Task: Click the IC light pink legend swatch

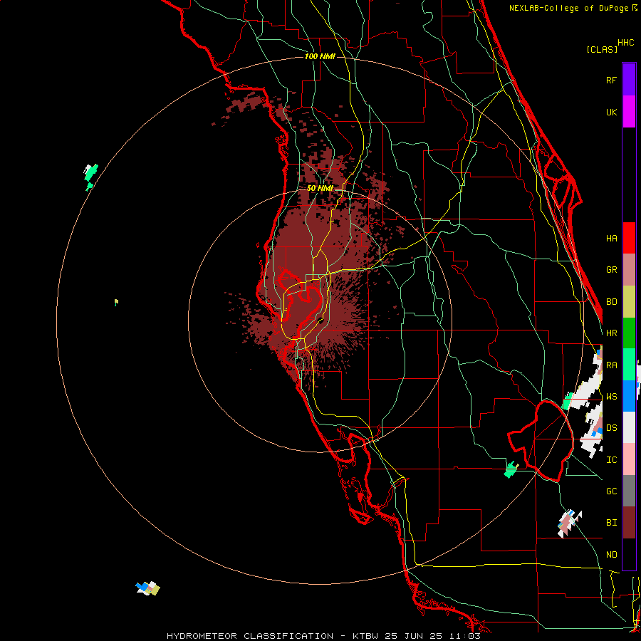Action: [629, 459]
